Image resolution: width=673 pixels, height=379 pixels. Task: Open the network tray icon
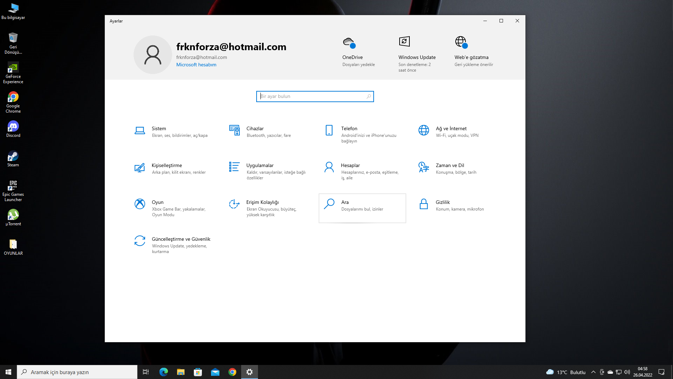pos(619,372)
